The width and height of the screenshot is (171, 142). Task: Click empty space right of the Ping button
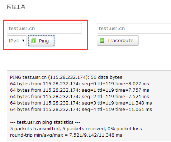pos(71,41)
